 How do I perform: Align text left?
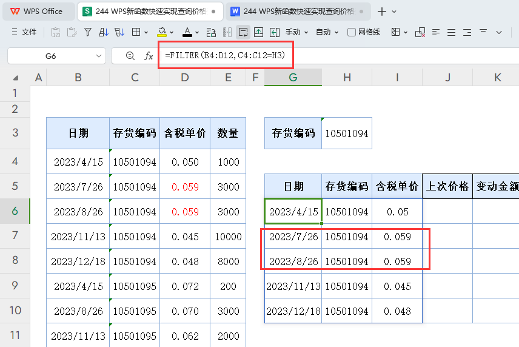pos(436,32)
